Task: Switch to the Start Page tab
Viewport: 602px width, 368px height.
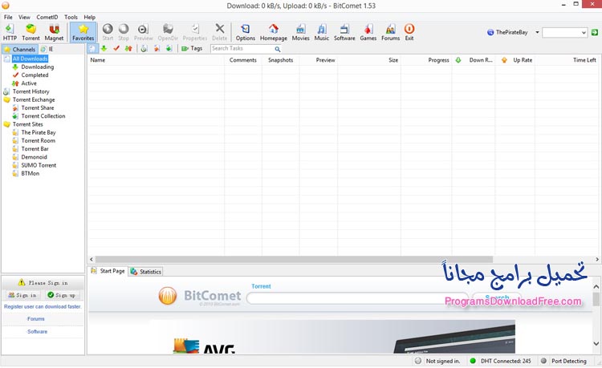Action: click(x=108, y=271)
